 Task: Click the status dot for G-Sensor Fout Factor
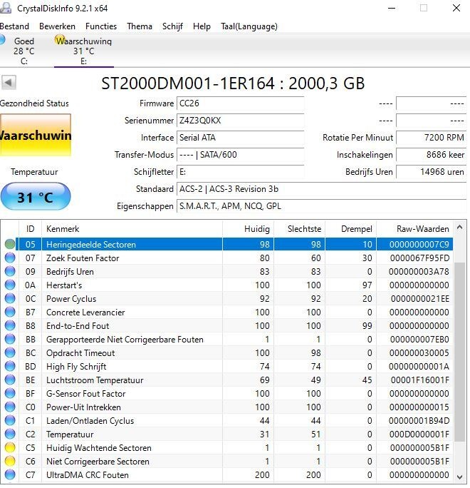click(10, 393)
